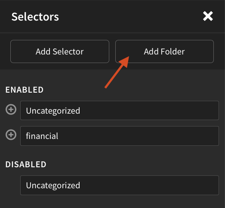
Task: Dismiss the panel using the white X icon
Action: click(x=208, y=16)
